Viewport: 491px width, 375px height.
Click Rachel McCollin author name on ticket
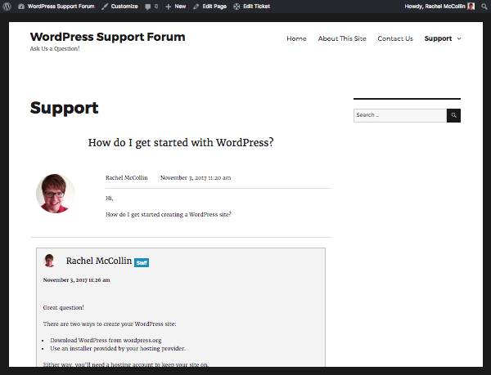tap(128, 177)
